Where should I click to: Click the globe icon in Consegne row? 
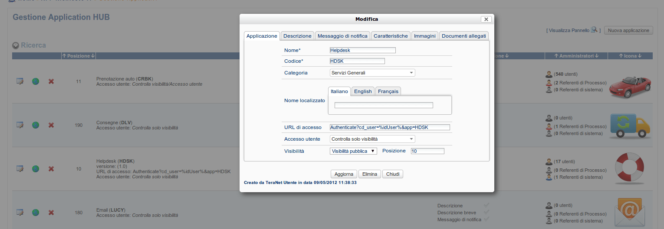coord(36,125)
